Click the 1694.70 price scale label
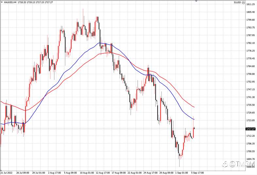 click(x=250, y=159)
